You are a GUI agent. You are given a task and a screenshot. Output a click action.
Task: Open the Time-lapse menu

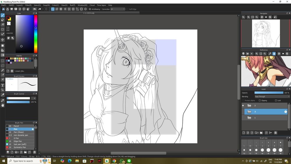pyautogui.click(x=101, y=5)
